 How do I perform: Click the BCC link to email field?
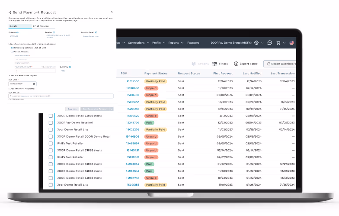pos(61,96)
